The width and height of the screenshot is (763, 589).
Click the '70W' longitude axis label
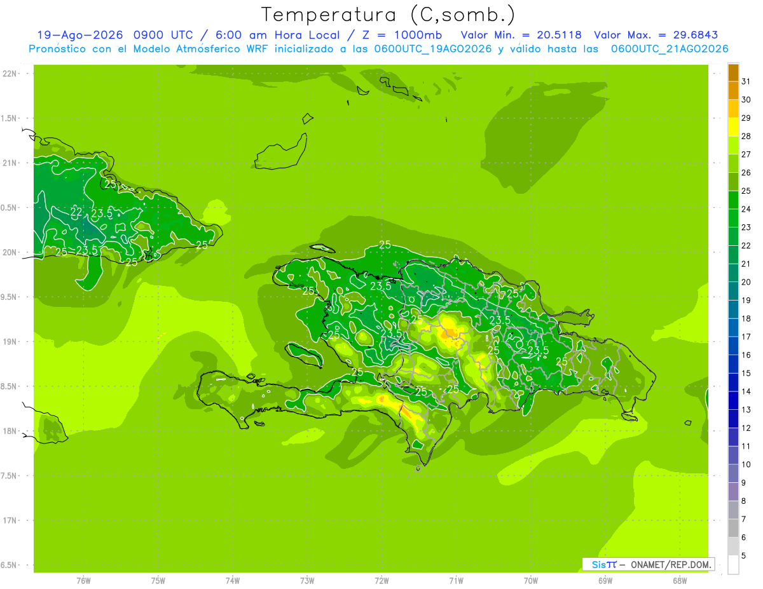[x=531, y=581]
